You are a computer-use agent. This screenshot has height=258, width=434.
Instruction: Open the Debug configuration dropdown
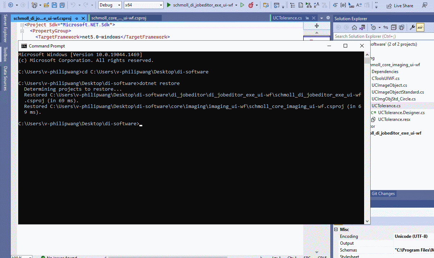pos(110,5)
